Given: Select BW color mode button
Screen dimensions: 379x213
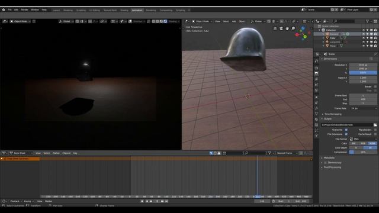Looking at the screenshot, I should click(x=354, y=143).
